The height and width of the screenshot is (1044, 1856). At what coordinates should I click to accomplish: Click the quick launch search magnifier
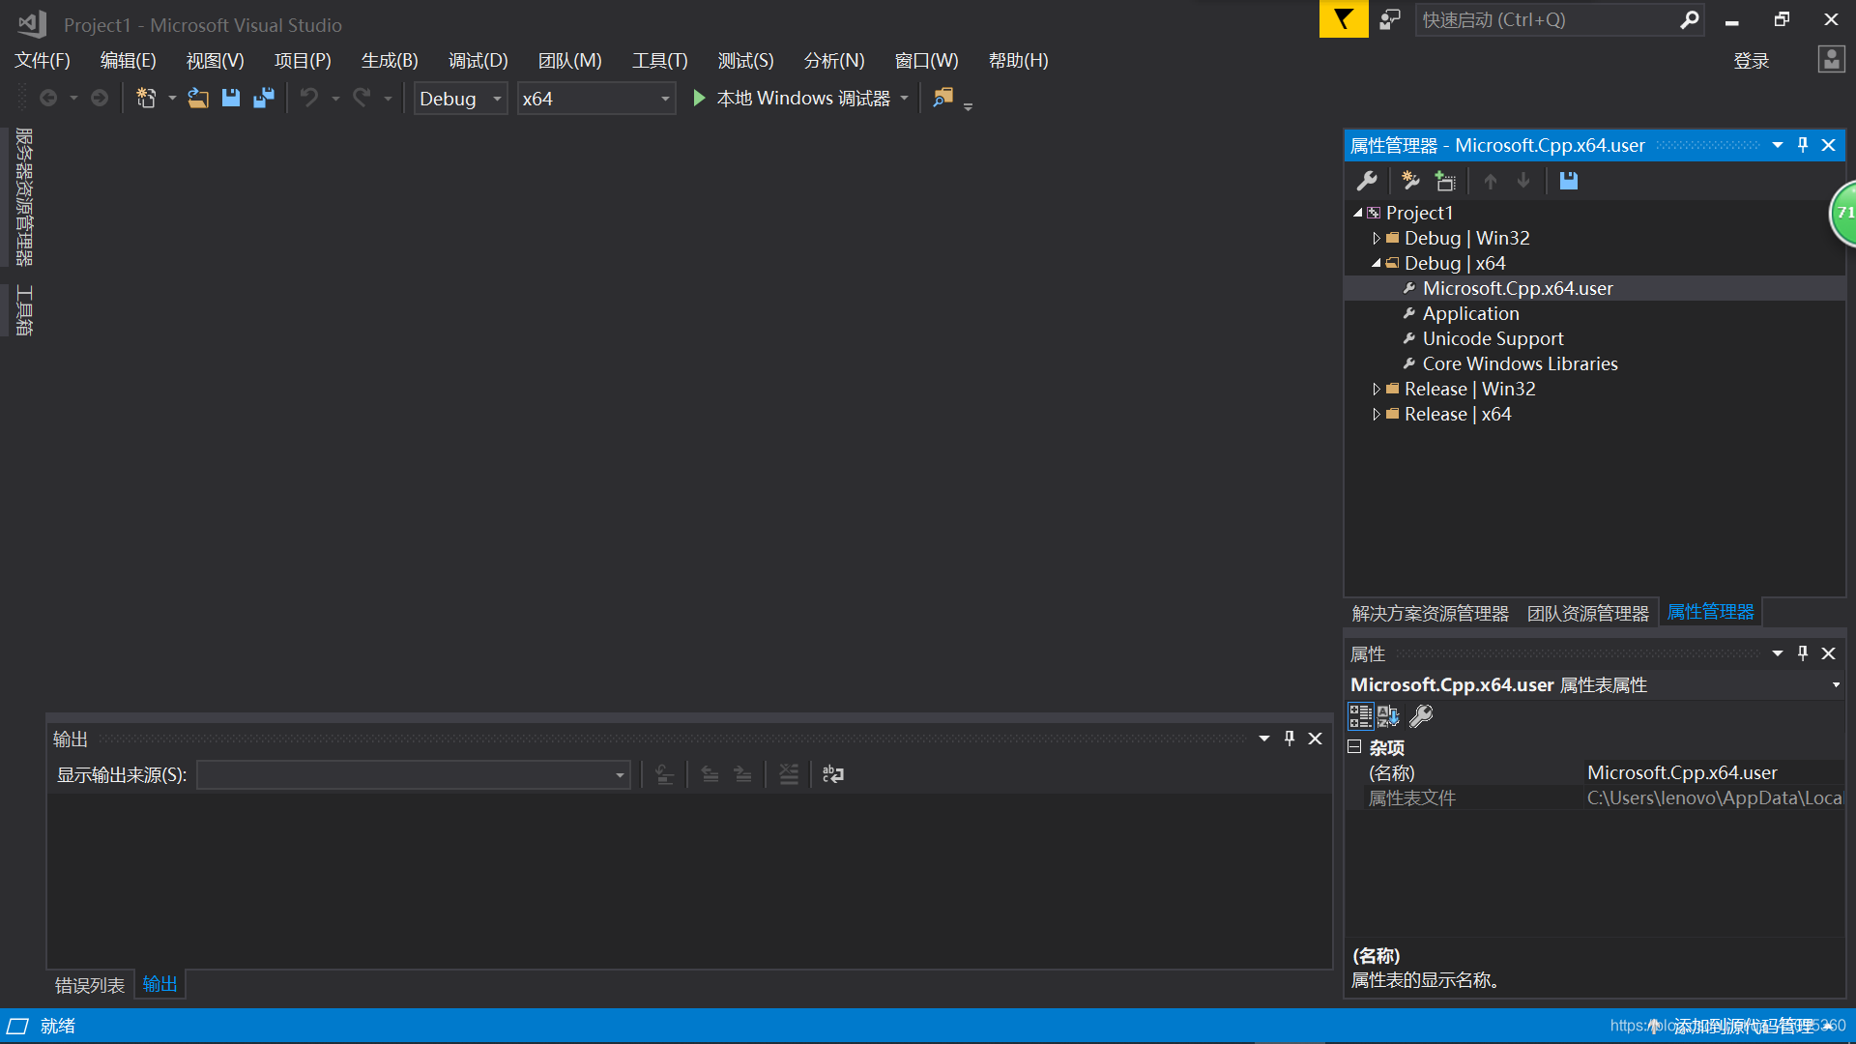pos(1689,19)
